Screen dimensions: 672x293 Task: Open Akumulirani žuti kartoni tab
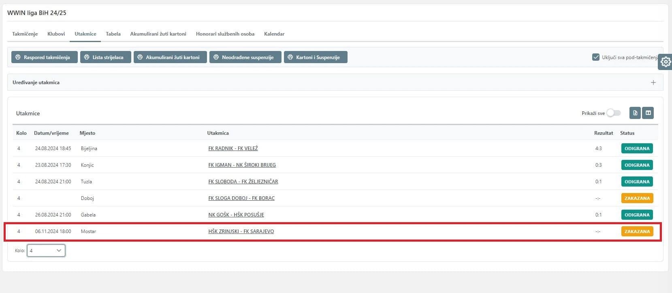click(x=158, y=34)
